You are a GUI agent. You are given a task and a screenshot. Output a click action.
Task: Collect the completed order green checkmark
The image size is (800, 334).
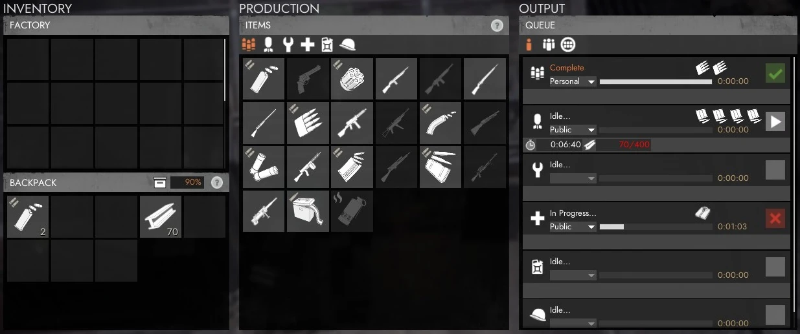click(775, 73)
